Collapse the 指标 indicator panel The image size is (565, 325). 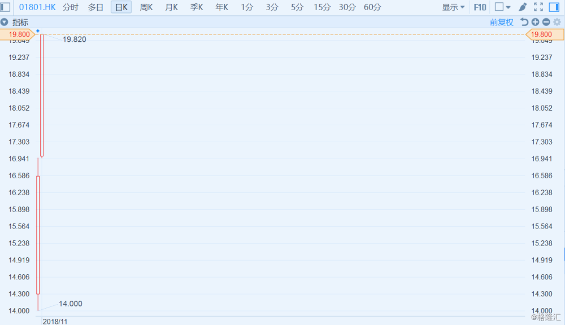pyautogui.click(x=5, y=23)
